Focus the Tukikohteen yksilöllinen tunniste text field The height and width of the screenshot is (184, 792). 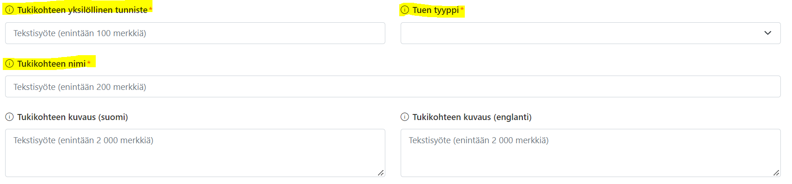click(x=195, y=33)
